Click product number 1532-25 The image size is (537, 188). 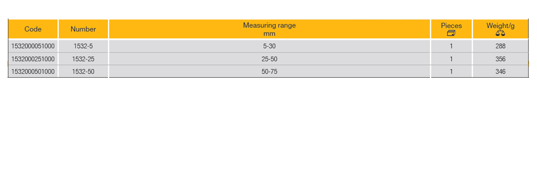click(83, 59)
